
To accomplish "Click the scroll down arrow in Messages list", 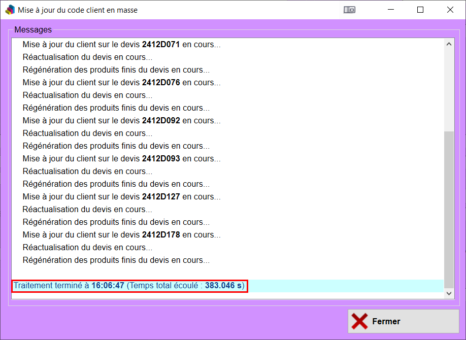I will [x=449, y=293].
